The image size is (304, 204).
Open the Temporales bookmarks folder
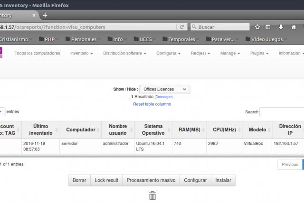[181, 39]
